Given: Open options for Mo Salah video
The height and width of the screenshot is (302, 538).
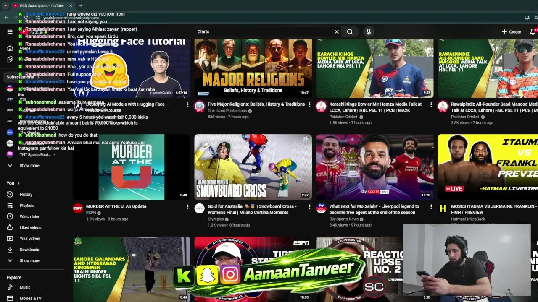Looking at the screenshot, I should tap(431, 207).
